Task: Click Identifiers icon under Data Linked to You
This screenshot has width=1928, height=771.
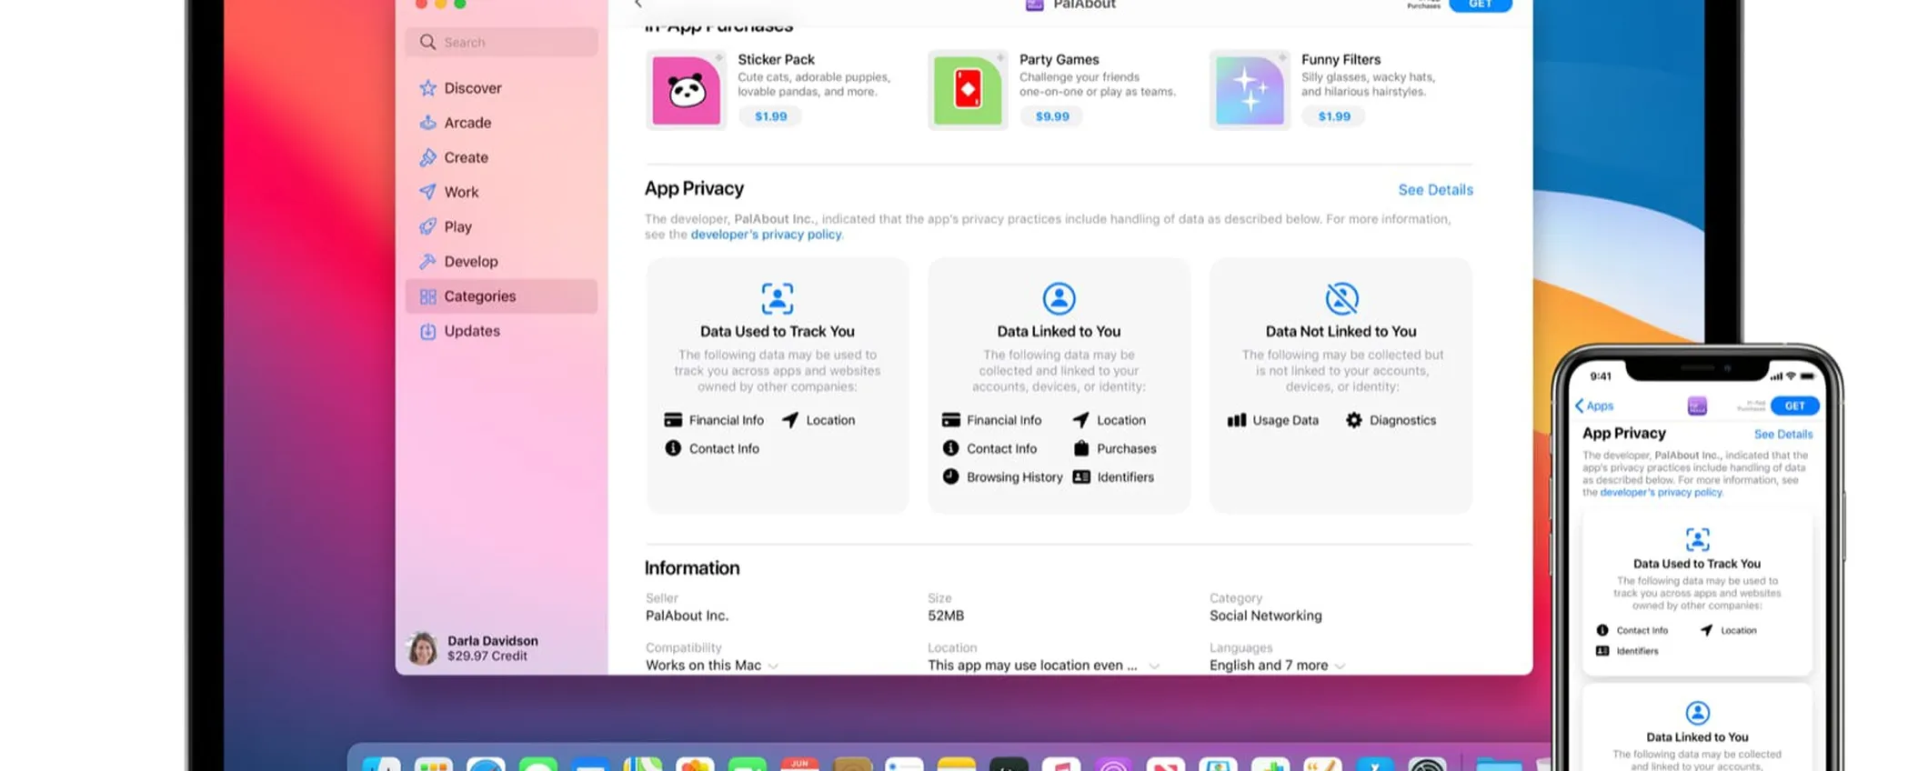Action: pos(1081,476)
